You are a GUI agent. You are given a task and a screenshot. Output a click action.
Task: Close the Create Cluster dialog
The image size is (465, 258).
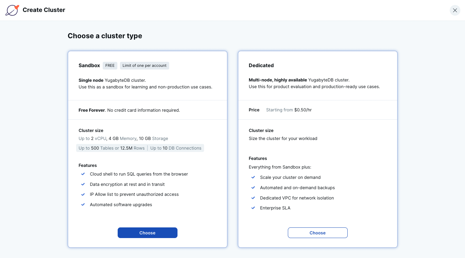pyautogui.click(x=455, y=10)
